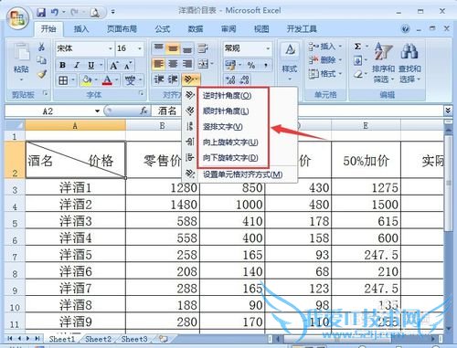Click the Accounting number format icon
The width and height of the screenshot is (457, 348).
pos(230,65)
